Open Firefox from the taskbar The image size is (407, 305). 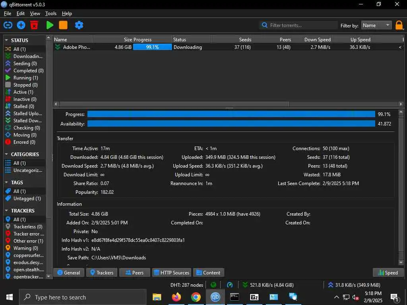(x=176, y=297)
